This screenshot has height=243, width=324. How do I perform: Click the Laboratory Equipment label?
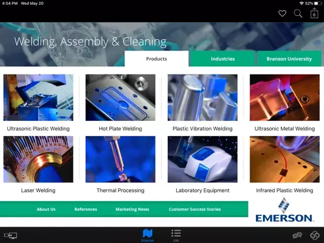[x=203, y=190]
